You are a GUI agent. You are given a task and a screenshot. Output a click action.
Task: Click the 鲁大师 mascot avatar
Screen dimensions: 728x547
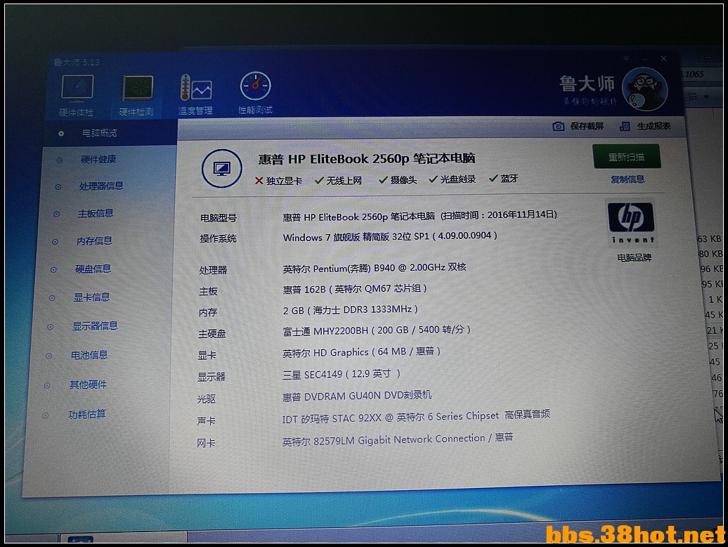(x=645, y=89)
